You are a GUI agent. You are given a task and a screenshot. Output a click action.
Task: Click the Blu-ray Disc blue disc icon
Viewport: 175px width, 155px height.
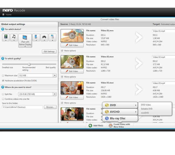click(107, 118)
